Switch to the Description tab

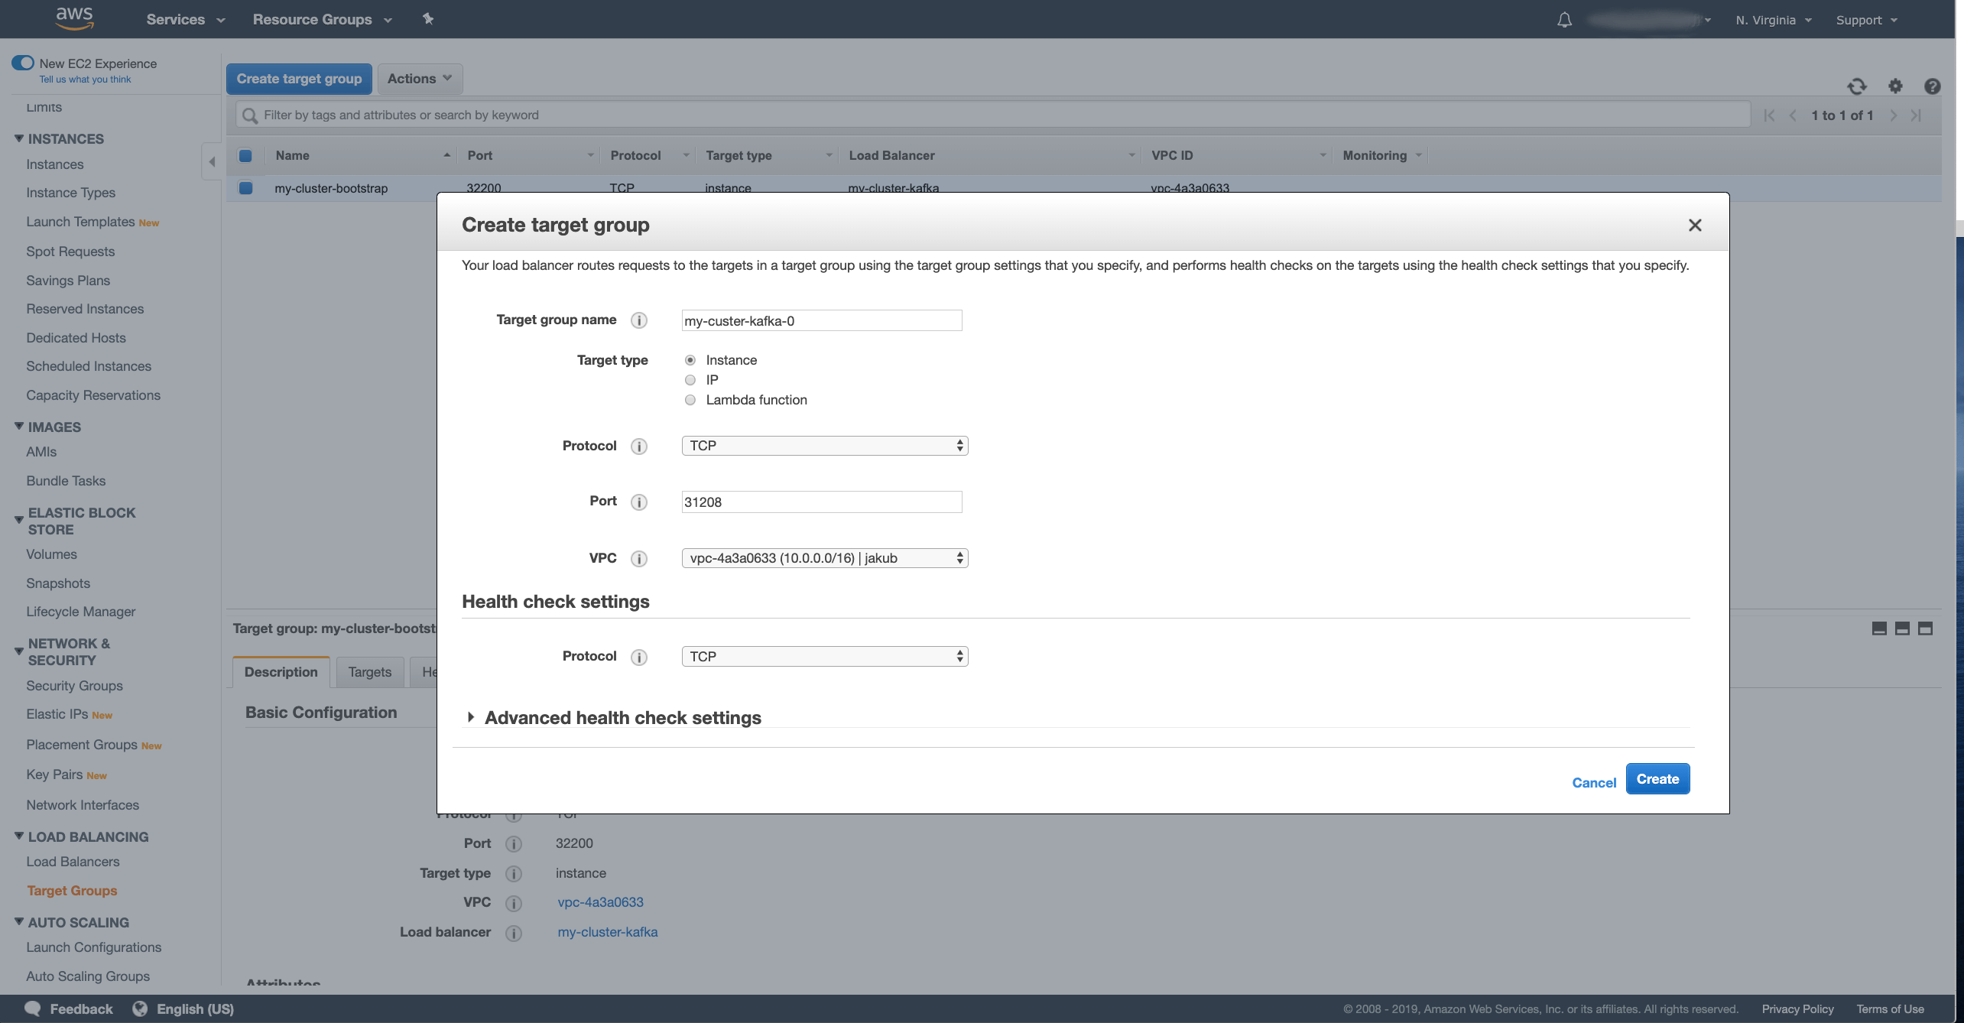(x=281, y=672)
